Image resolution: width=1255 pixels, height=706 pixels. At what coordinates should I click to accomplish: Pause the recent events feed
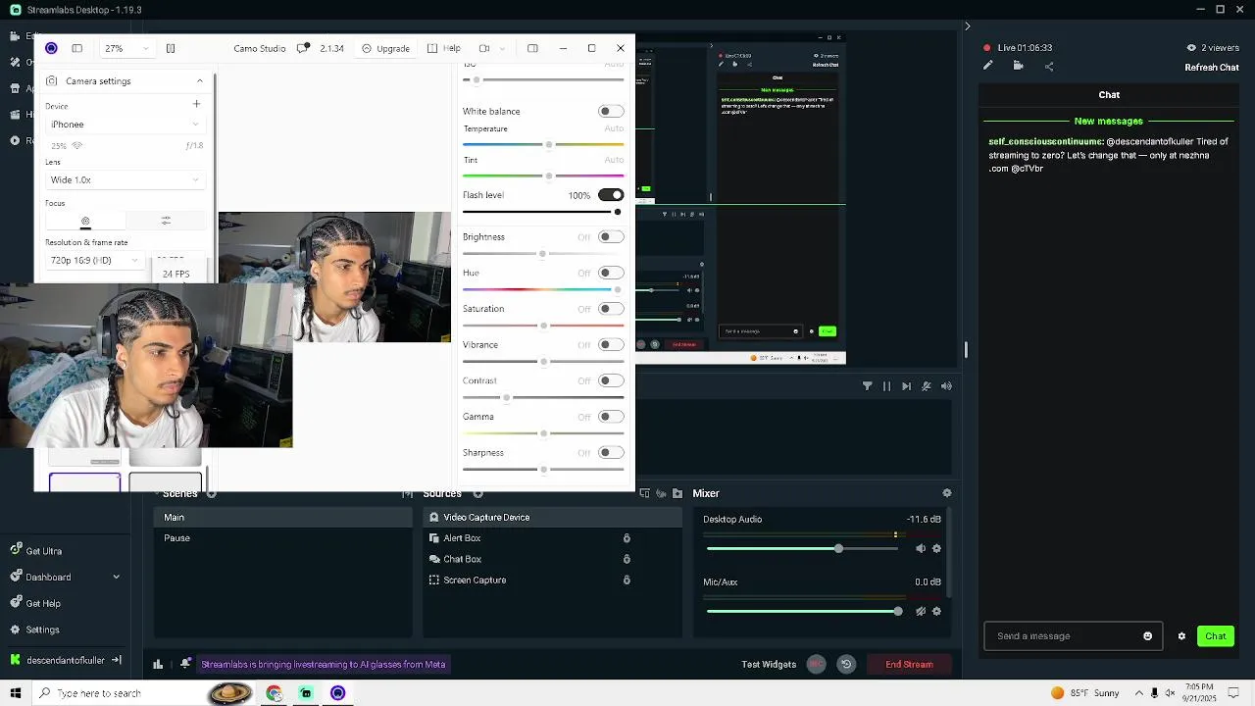point(886,386)
